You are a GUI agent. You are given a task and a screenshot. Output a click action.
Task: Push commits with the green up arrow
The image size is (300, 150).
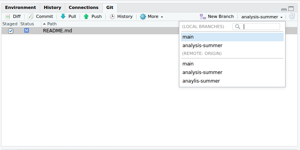coord(86,16)
